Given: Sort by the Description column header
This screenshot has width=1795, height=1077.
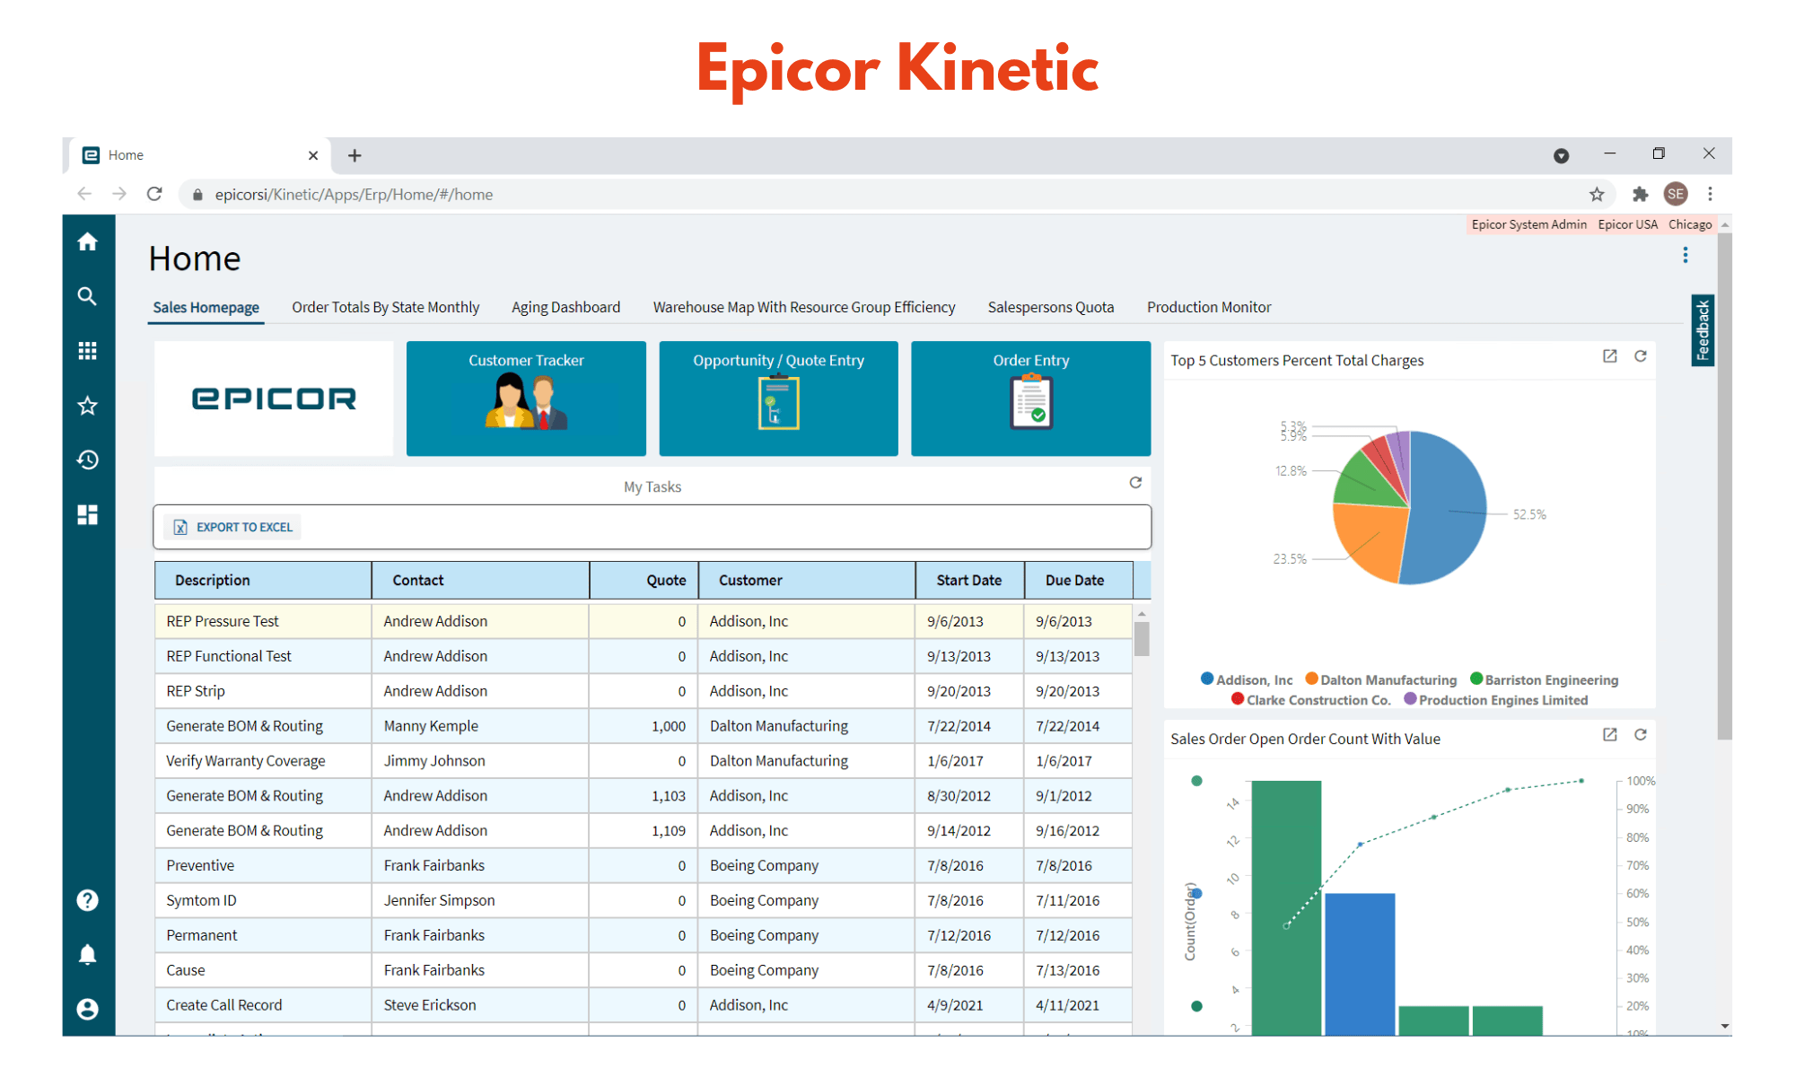Looking at the screenshot, I should (263, 580).
